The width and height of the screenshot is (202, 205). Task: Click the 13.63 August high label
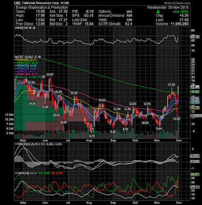click(102, 100)
